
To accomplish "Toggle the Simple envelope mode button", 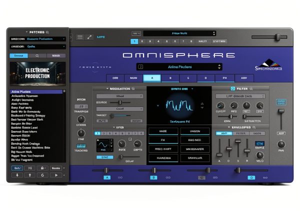I will click(x=259, y=143).
